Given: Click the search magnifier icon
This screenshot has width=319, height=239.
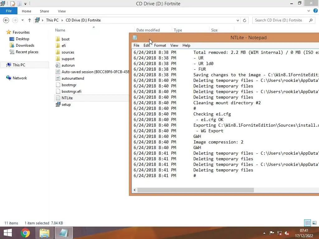Looking at the screenshot, I should click(x=311, y=20).
